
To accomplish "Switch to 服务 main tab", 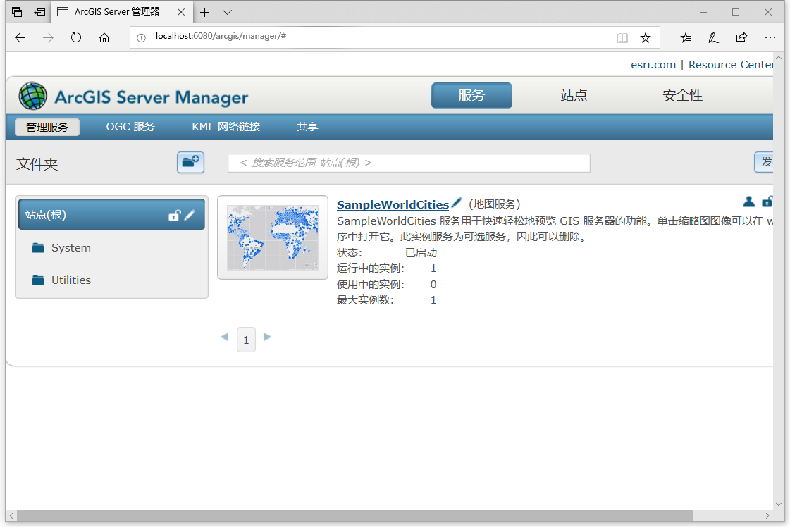I will coord(471,95).
